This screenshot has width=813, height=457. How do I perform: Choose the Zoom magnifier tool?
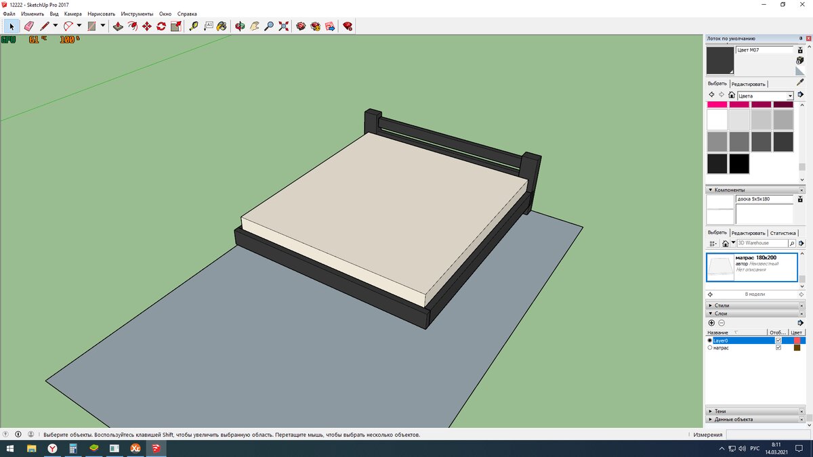269,26
